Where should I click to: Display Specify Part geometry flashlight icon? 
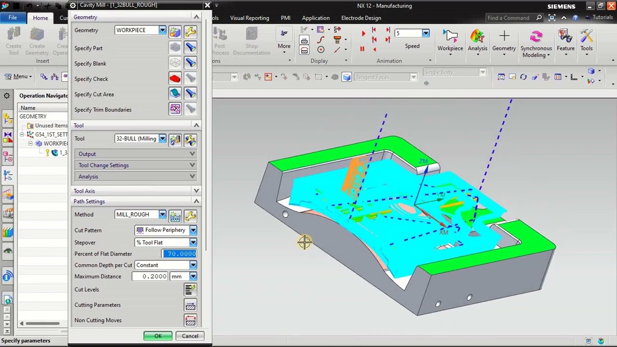pos(190,48)
